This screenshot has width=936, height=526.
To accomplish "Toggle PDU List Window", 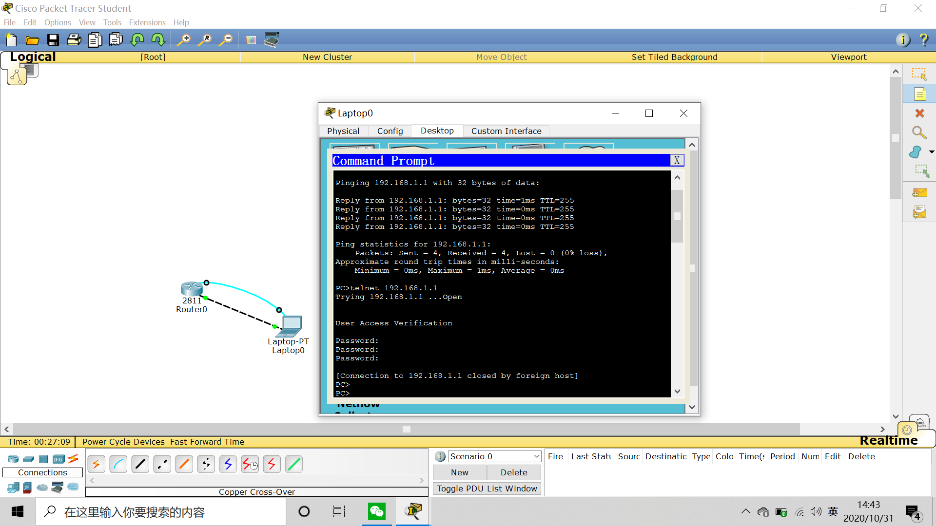I will pyautogui.click(x=487, y=488).
